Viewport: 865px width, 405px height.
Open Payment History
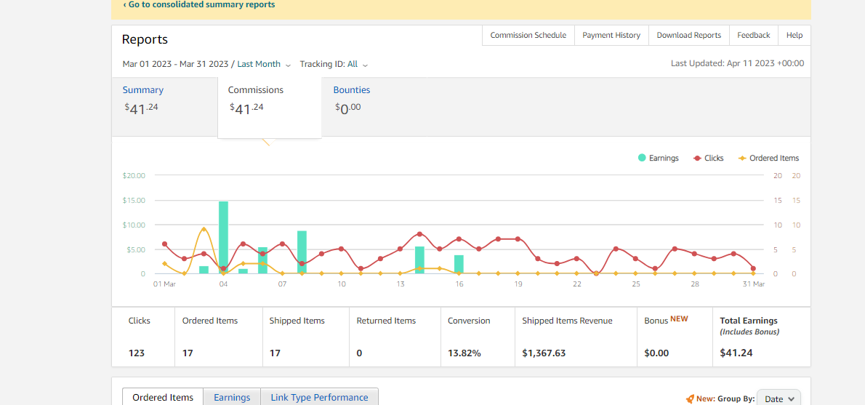point(611,36)
